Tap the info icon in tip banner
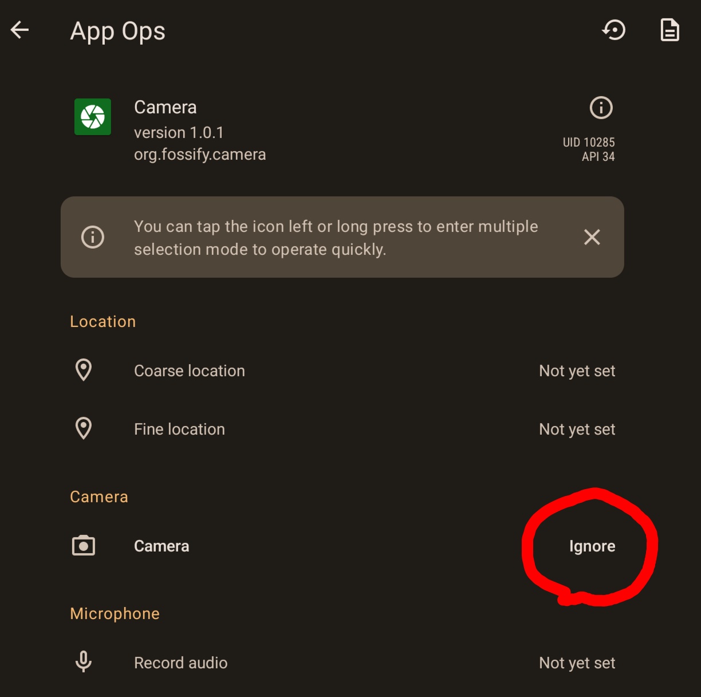The height and width of the screenshot is (697, 701). 93,237
